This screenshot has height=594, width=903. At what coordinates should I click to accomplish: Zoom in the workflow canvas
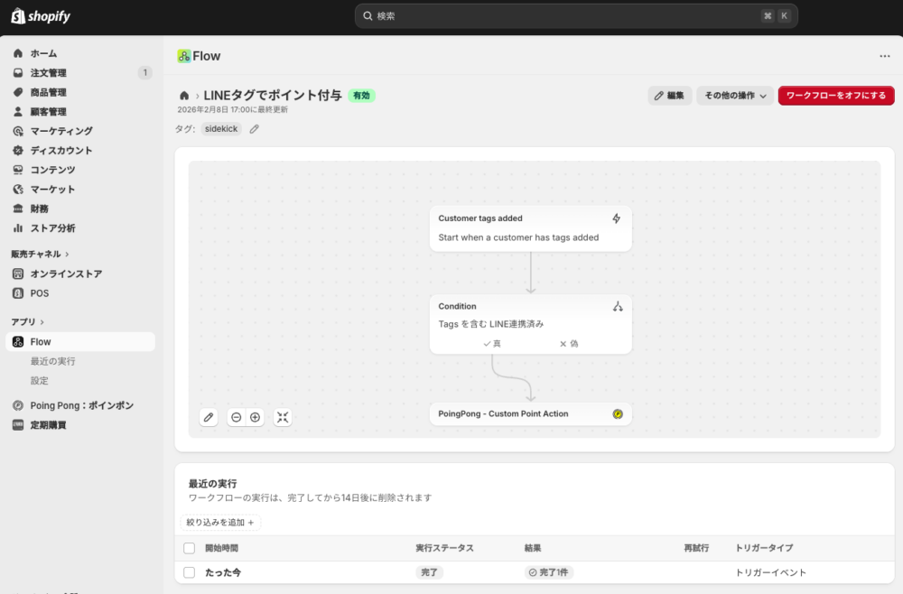(x=256, y=417)
